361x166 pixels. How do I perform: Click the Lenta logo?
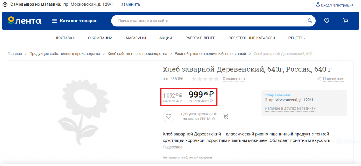24,21
